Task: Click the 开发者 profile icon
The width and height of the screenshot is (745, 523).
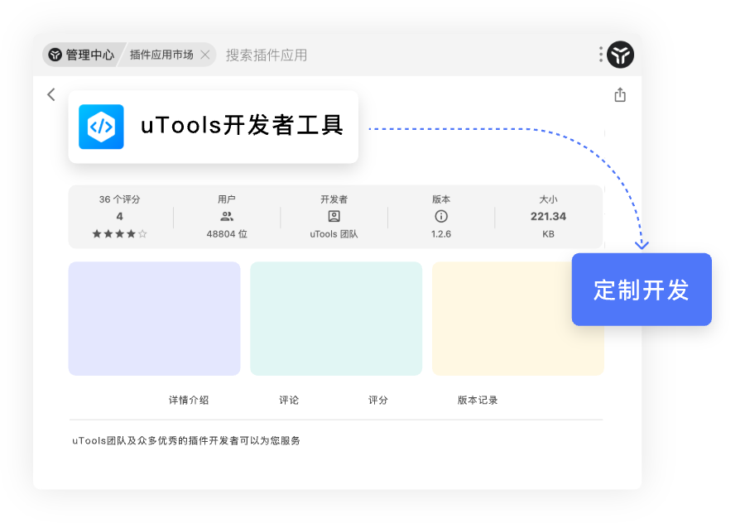Action: tap(334, 217)
